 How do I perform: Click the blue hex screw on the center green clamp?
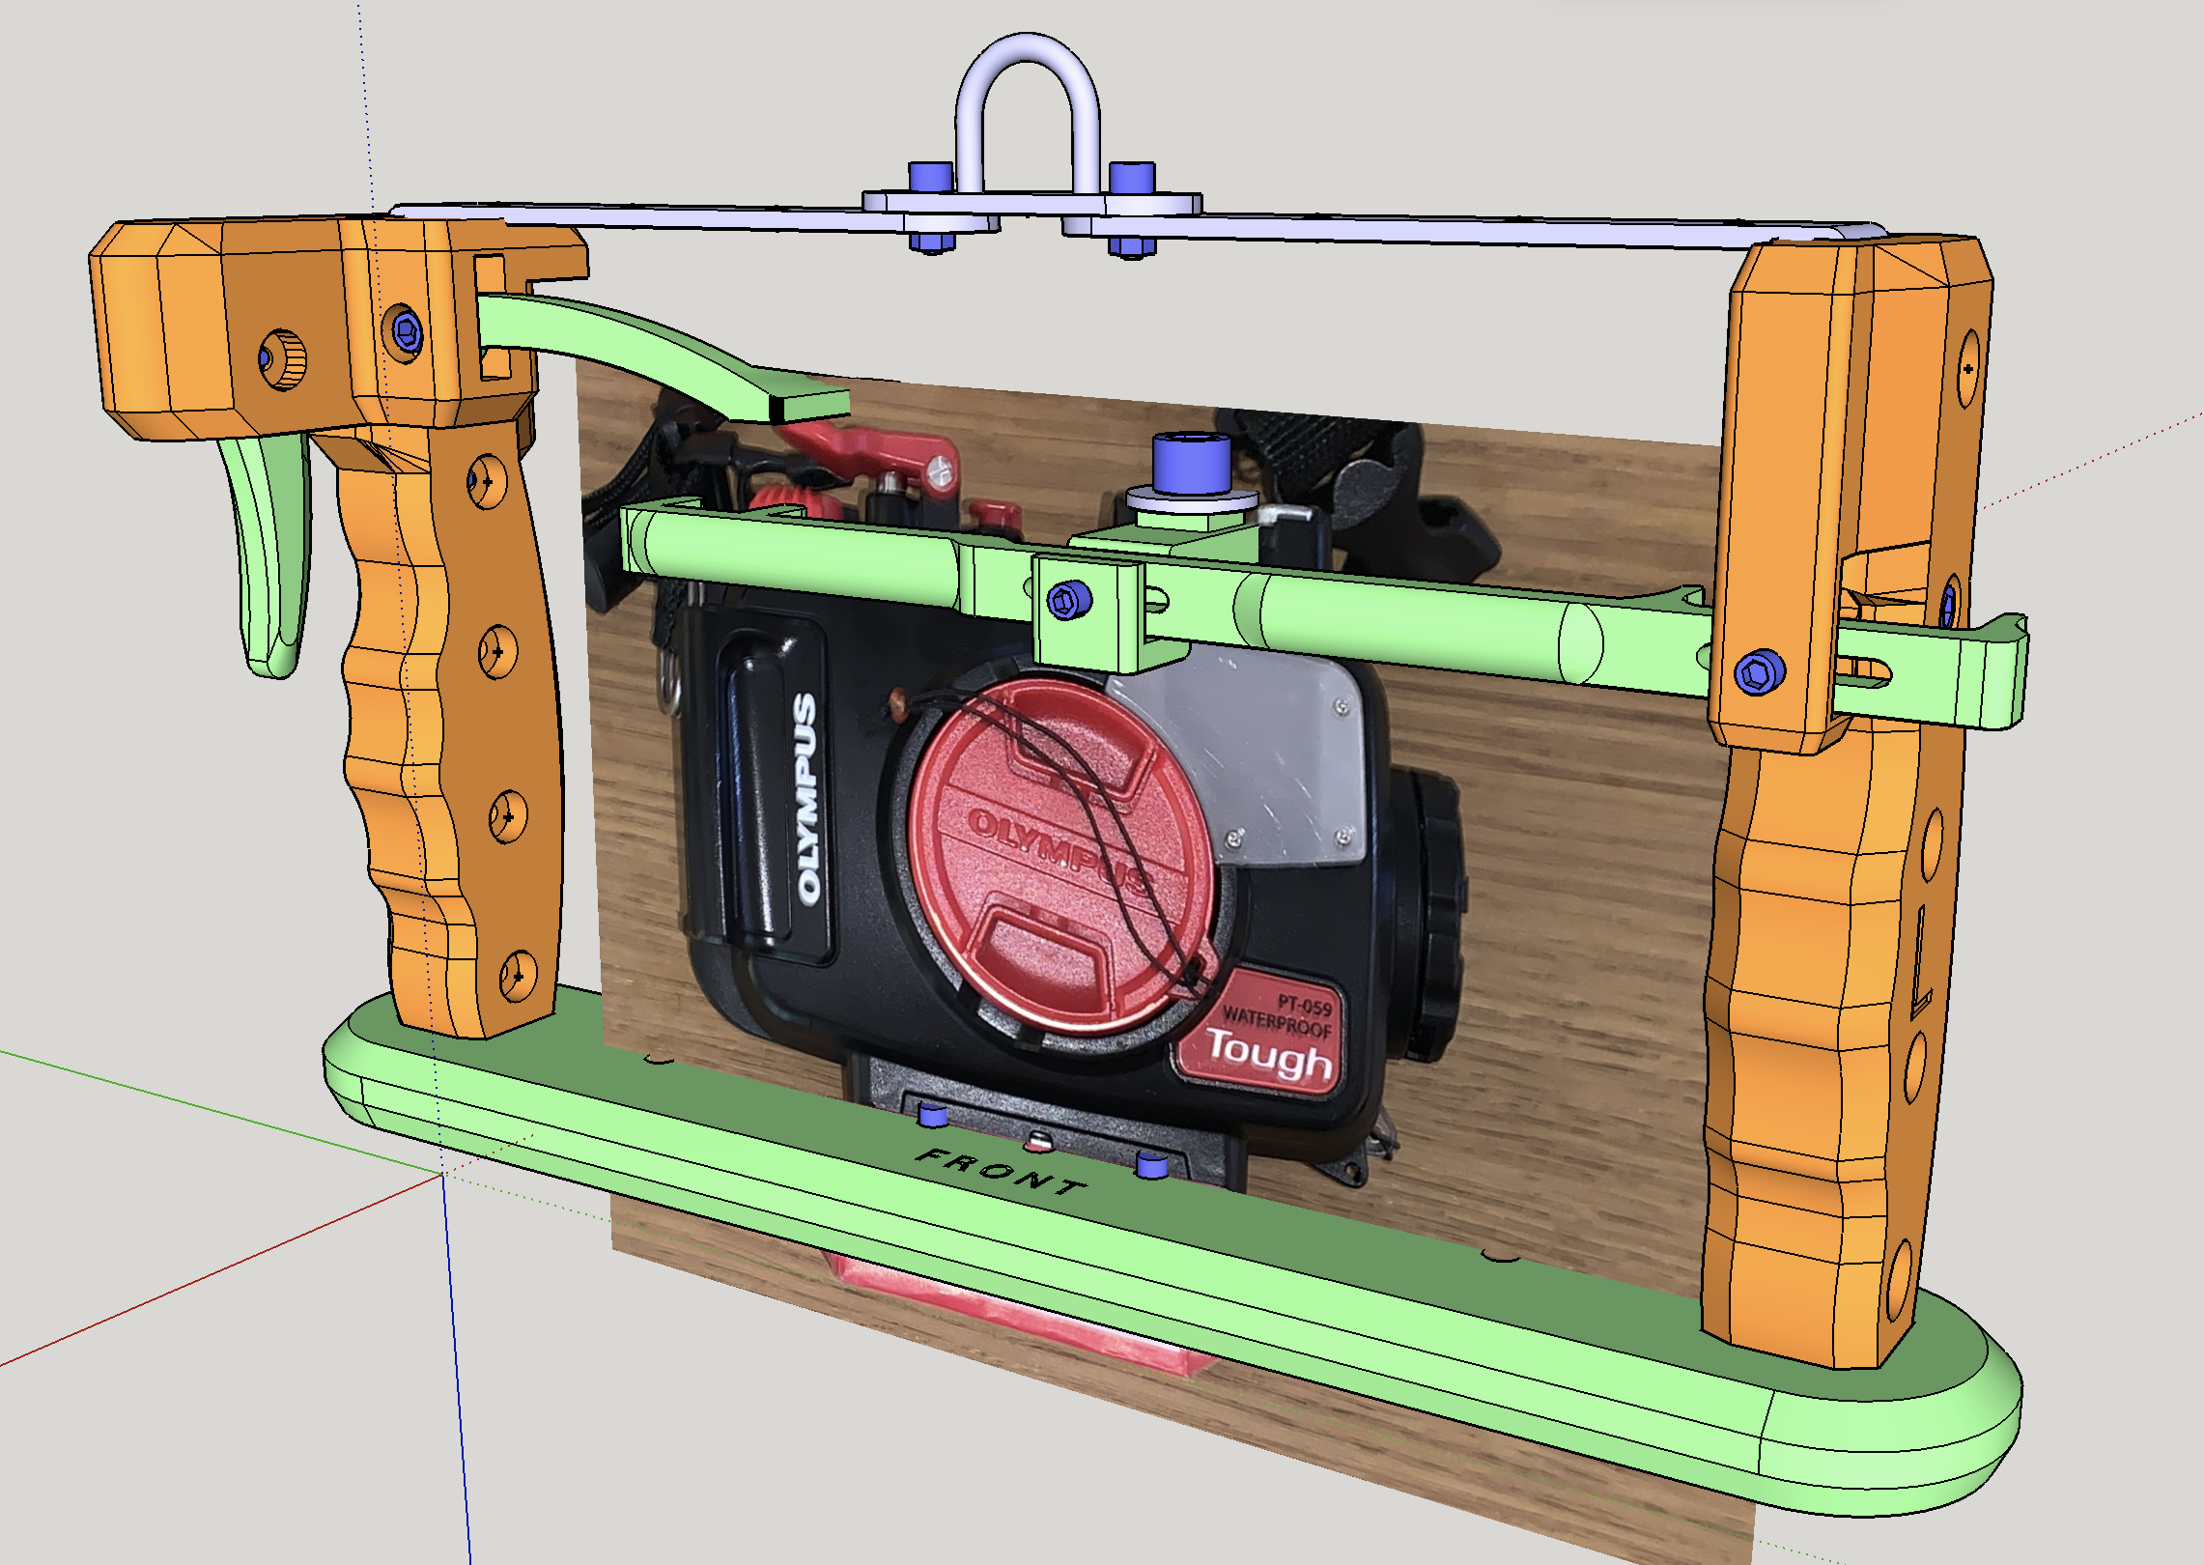point(1069,600)
